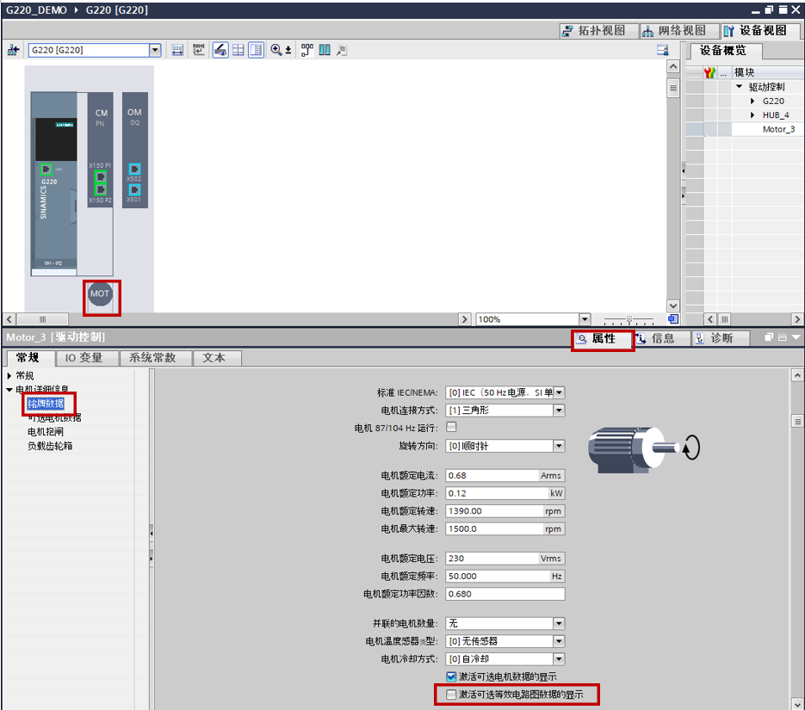The height and width of the screenshot is (710, 805).
Task: Expand the HUB_4 node in device overview
Action: point(752,115)
